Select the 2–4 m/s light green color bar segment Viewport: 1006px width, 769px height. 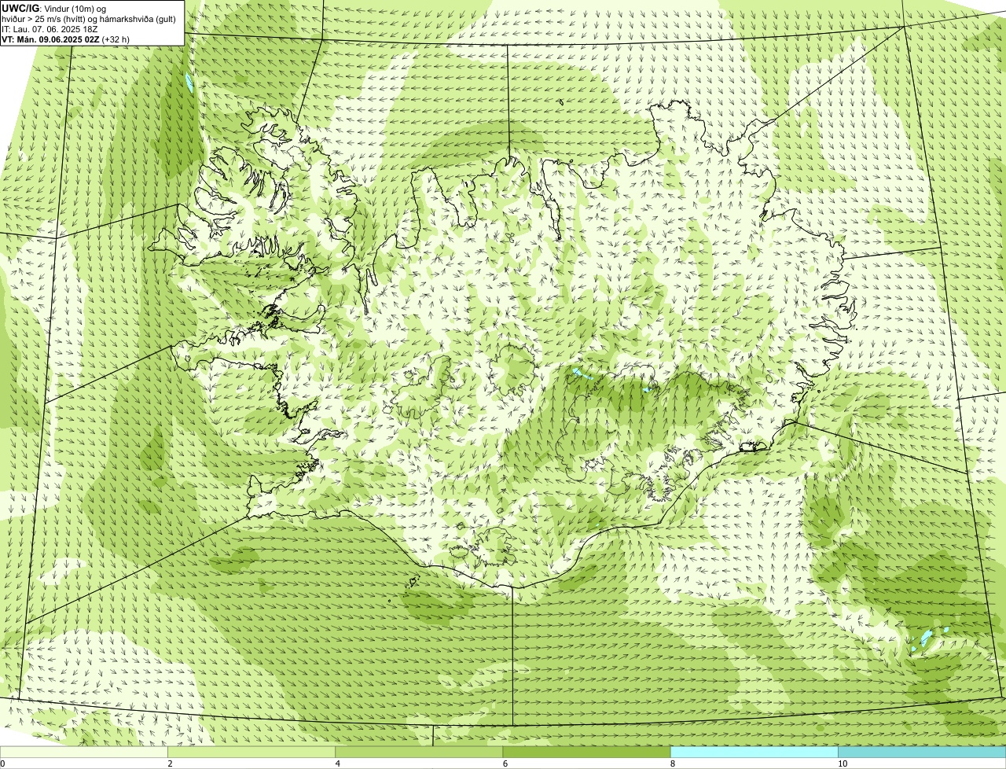[x=251, y=752]
